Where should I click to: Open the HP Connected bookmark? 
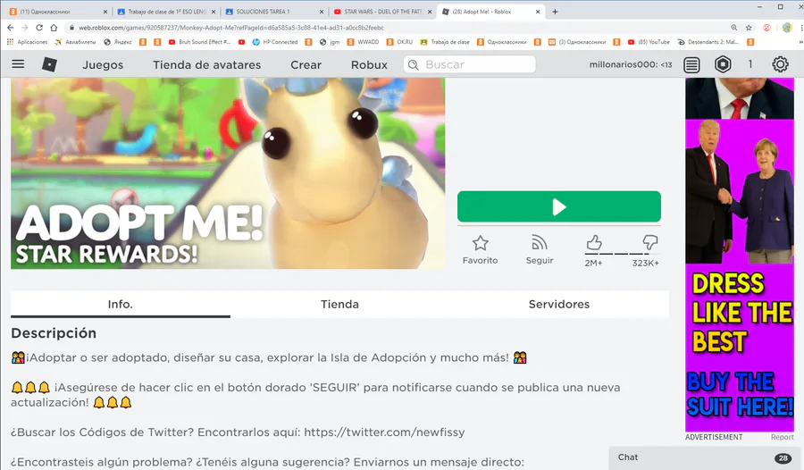click(x=275, y=42)
